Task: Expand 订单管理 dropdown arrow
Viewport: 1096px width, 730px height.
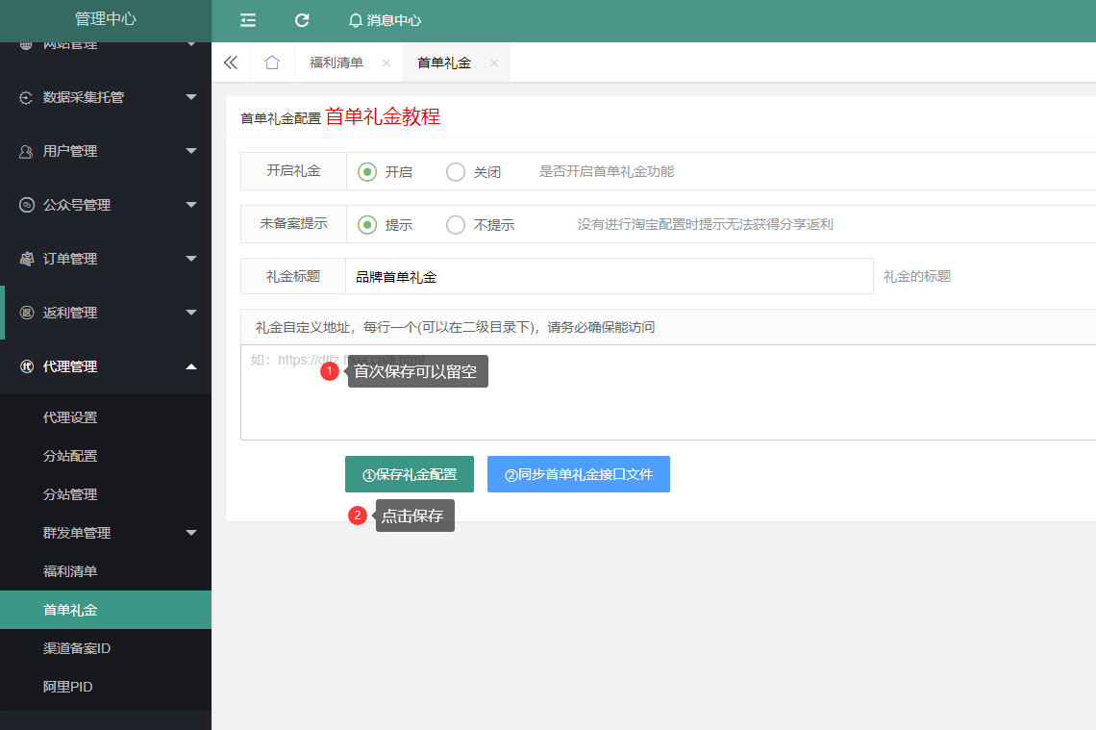Action: (x=190, y=259)
